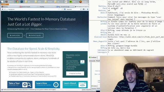Open the bookmarks menu icon
Screen dimensions: 164x92
(84, 9)
